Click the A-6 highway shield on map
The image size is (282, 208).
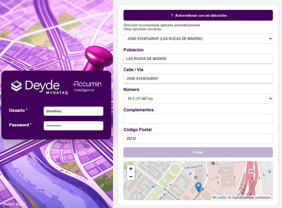coord(252,171)
